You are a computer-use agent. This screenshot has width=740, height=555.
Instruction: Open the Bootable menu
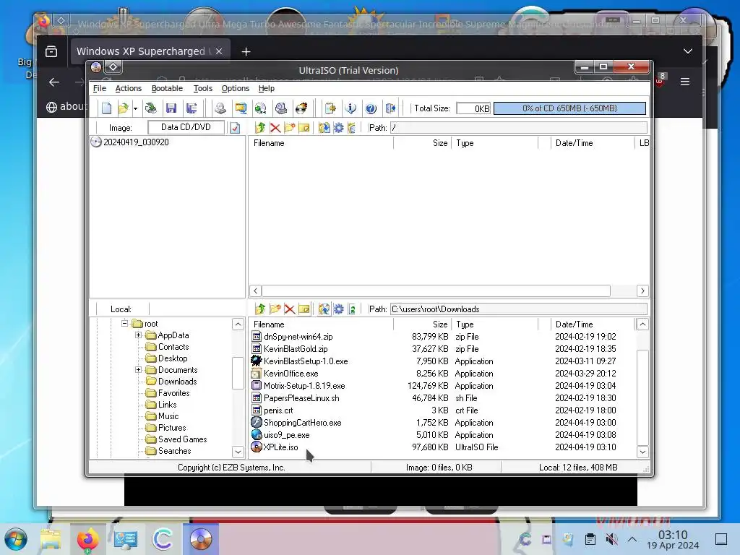pyautogui.click(x=167, y=88)
